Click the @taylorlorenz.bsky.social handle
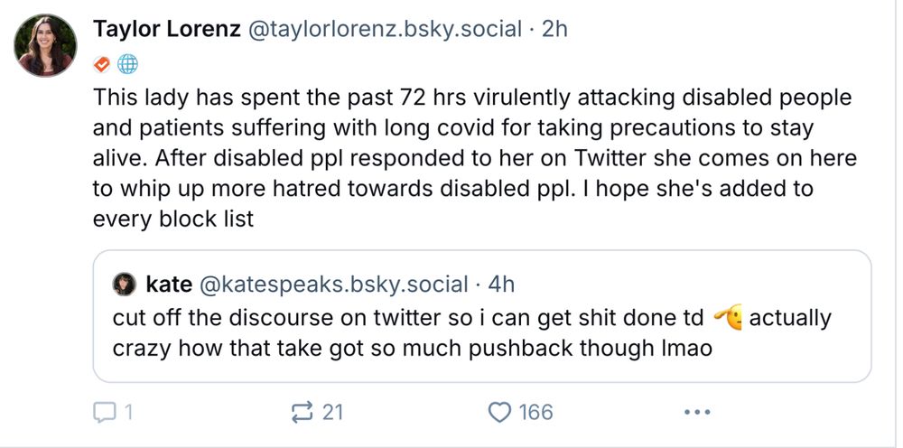This screenshot has height=448, width=903. pos(385,29)
